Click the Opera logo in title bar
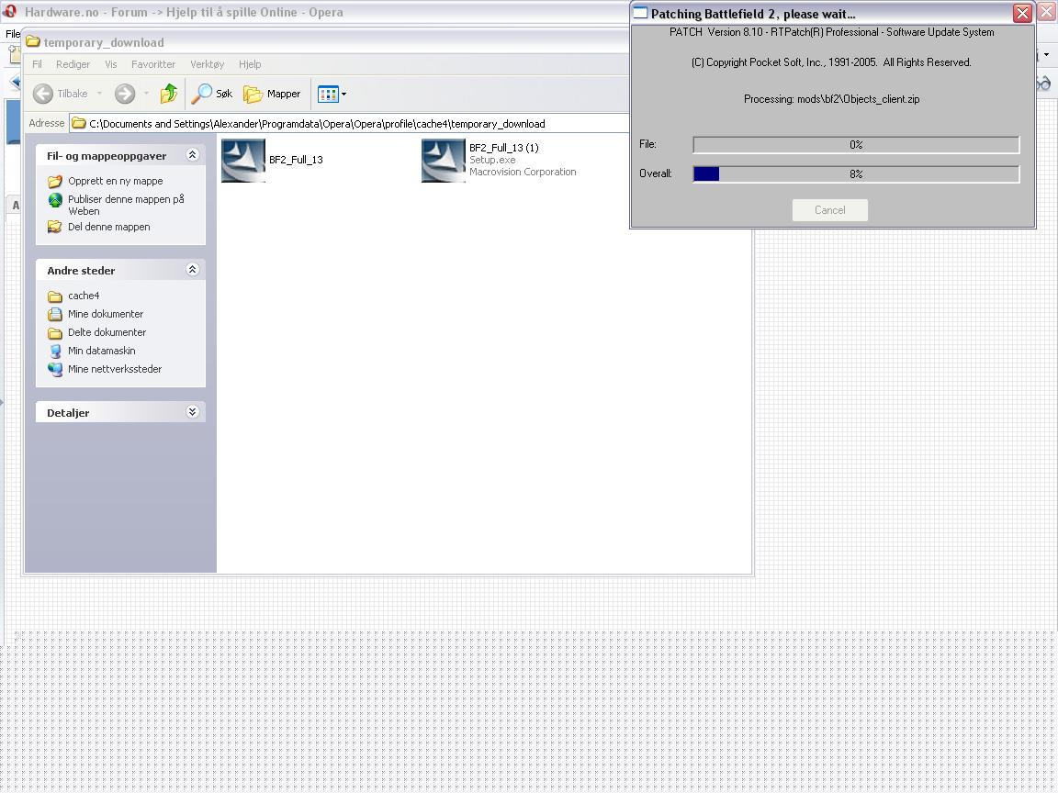Viewport: 1058px width, 793px height. [10, 11]
